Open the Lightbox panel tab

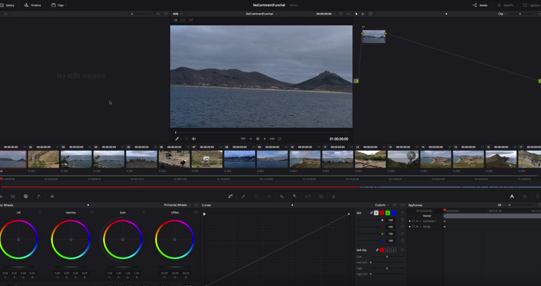point(532,5)
